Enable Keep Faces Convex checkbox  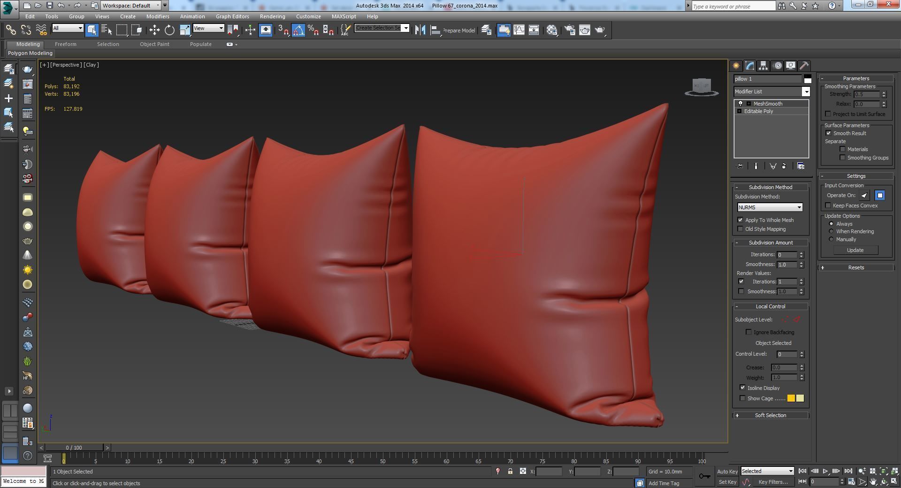[828, 206]
